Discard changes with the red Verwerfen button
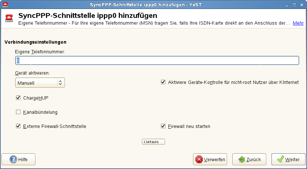This screenshot has height=169, width=307. 210,159
